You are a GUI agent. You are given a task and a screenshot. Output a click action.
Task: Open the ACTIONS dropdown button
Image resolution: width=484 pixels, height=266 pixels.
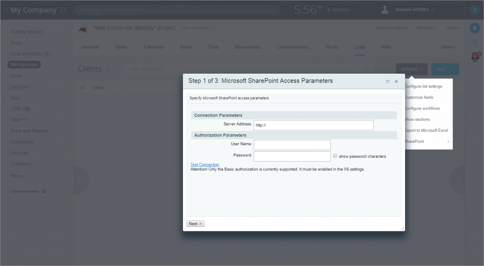pos(412,69)
